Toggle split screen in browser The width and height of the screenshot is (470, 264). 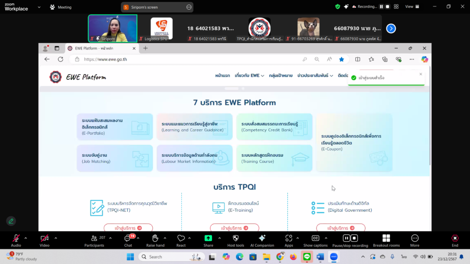(x=358, y=59)
